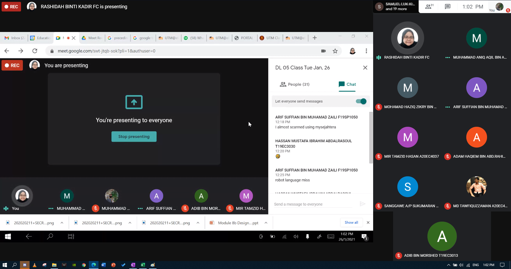The image size is (511, 269).
Task: Open participants list icon in top bar
Action: 429,7
